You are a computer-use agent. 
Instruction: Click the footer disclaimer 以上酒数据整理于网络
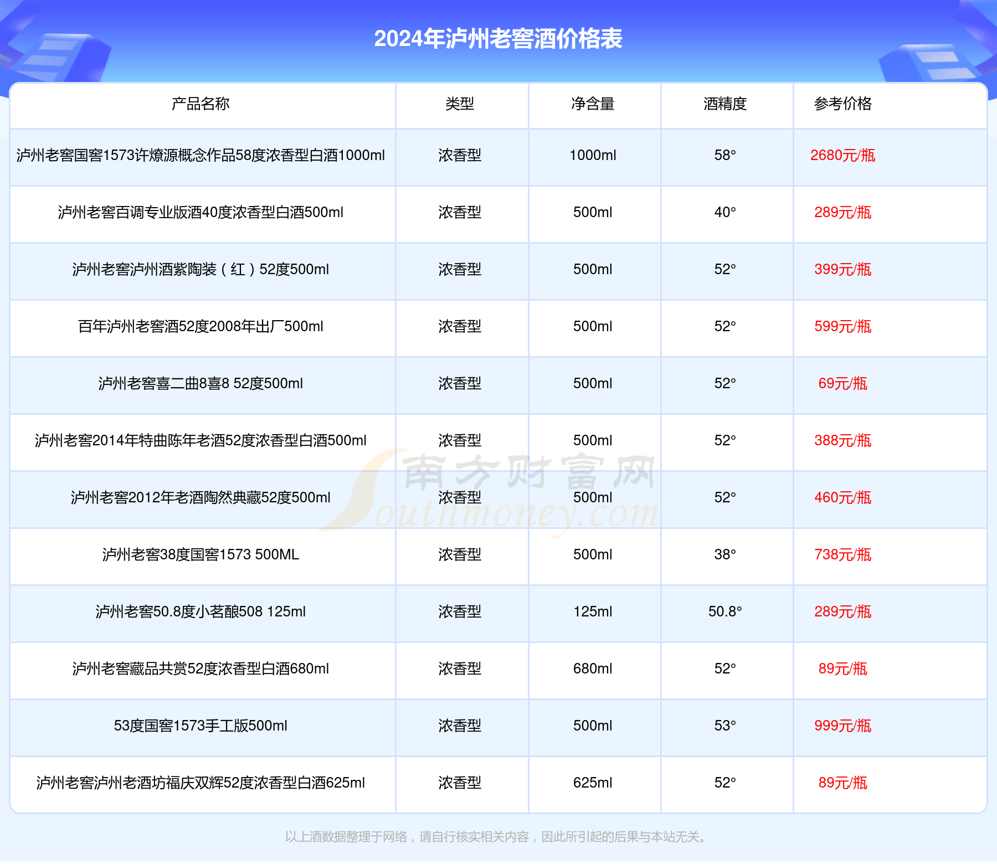(x=497, y=836)
